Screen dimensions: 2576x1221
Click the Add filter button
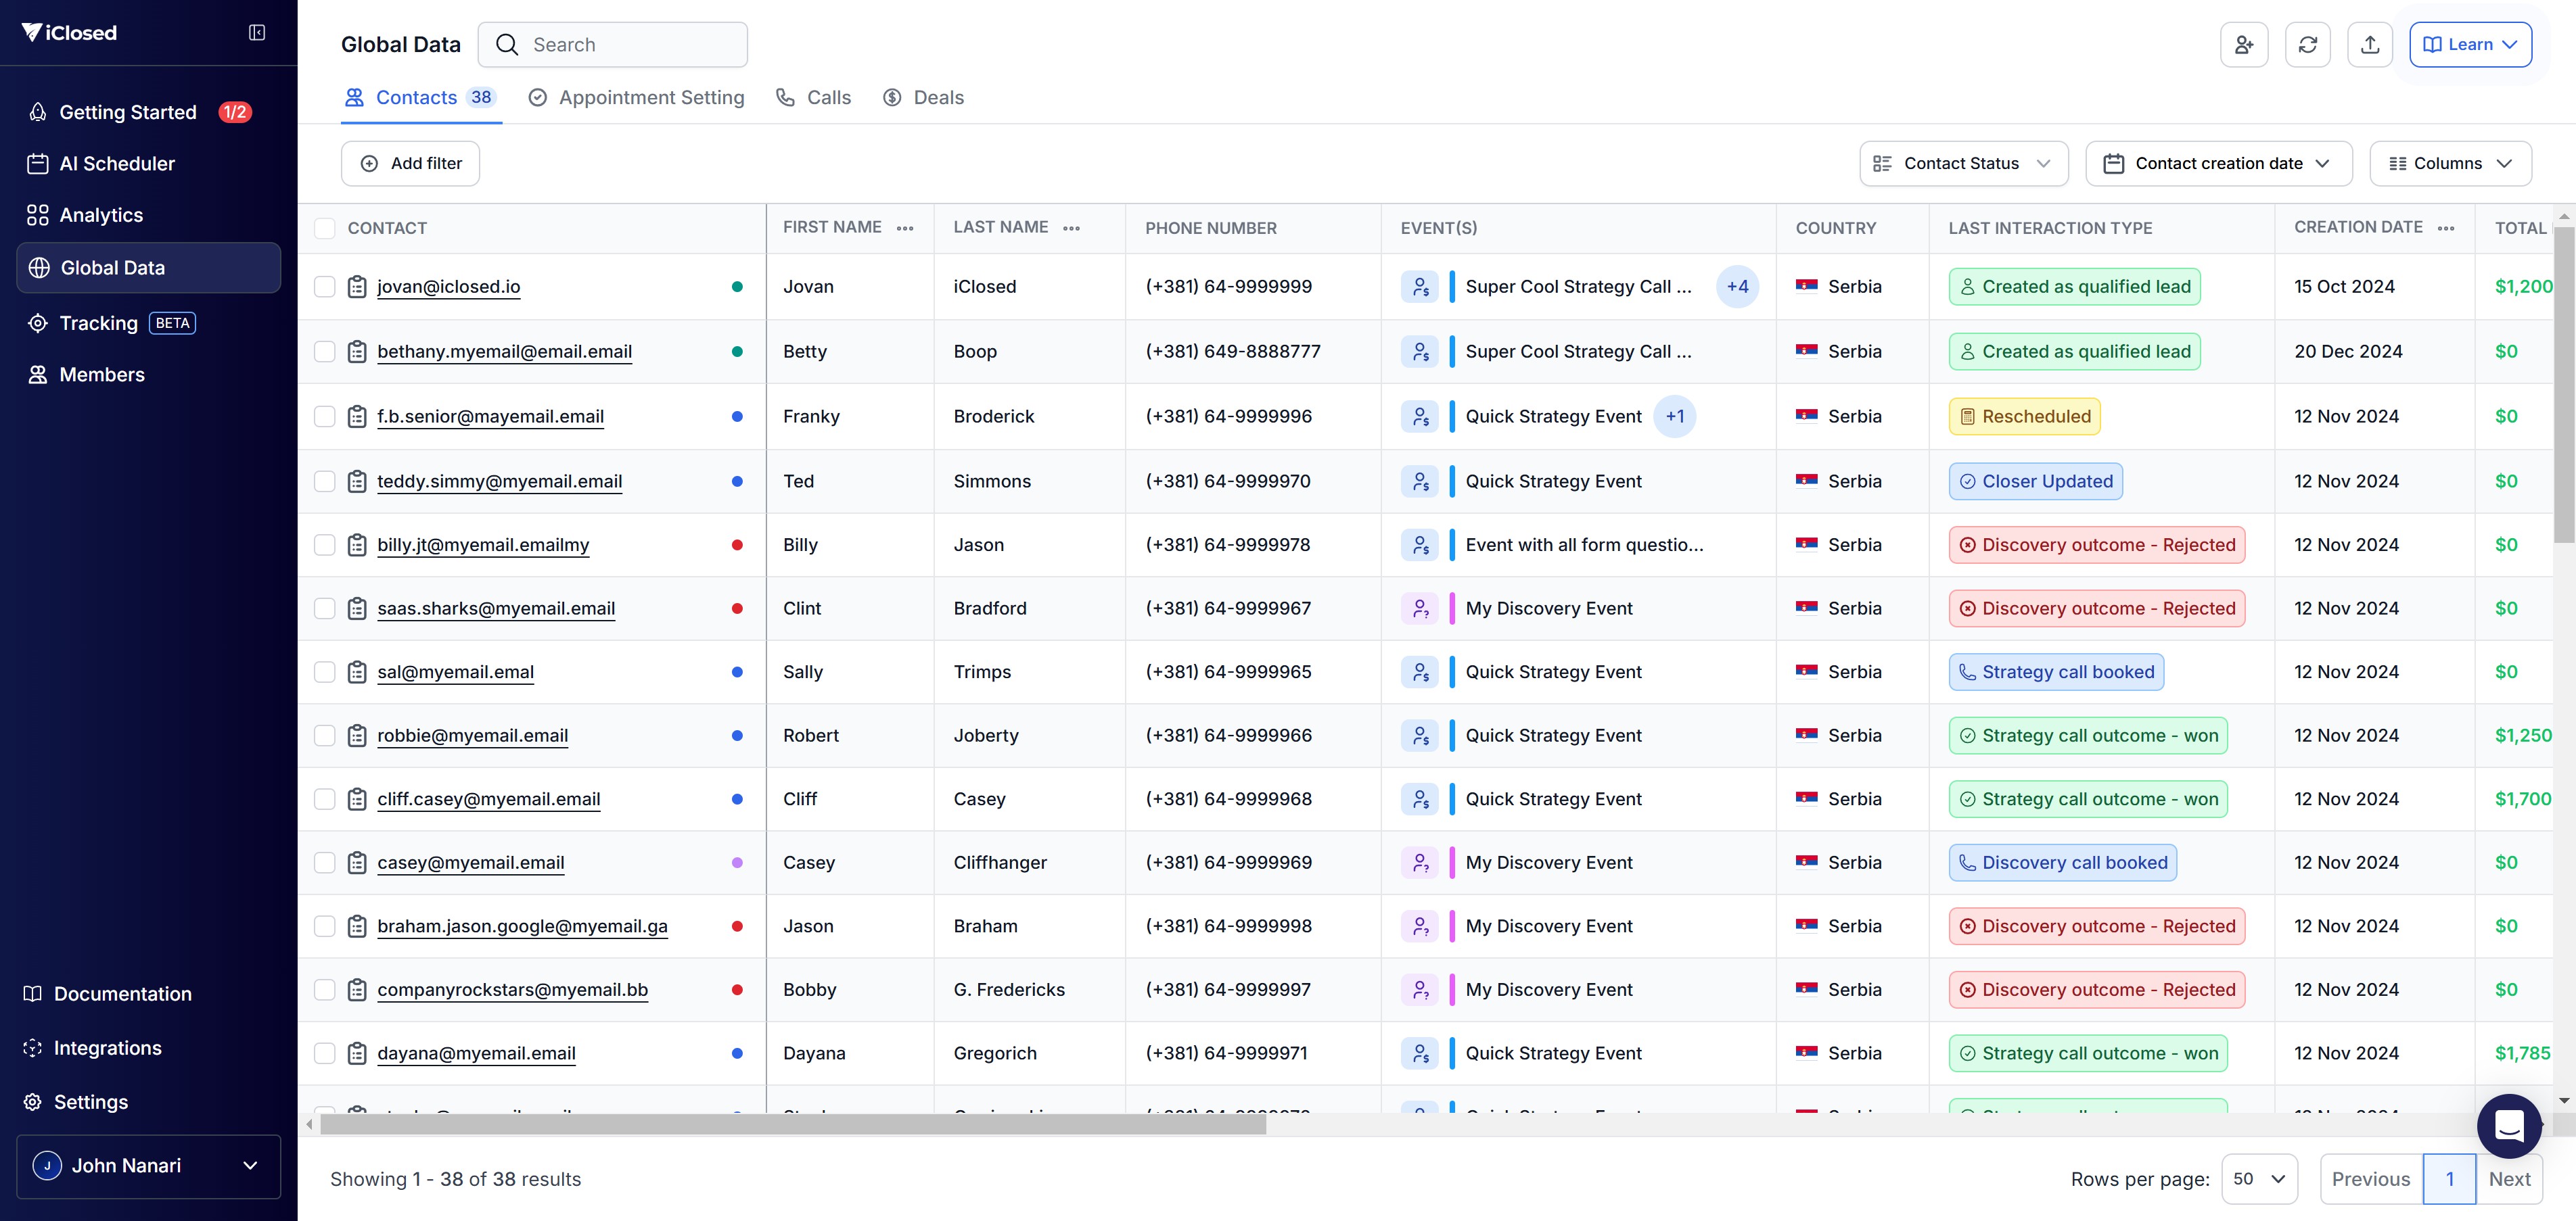pos(410,164)
